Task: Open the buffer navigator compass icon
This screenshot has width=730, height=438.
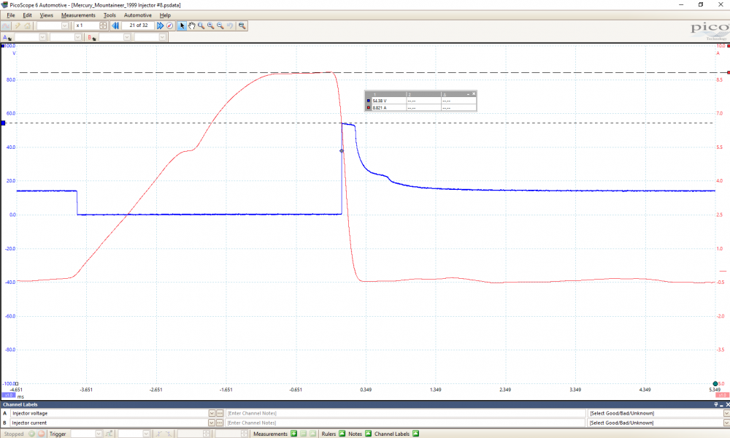Action: click(169, 26)
